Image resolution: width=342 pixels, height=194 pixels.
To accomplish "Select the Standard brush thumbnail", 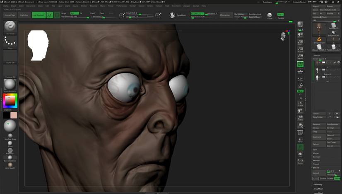I will (10, 27).
